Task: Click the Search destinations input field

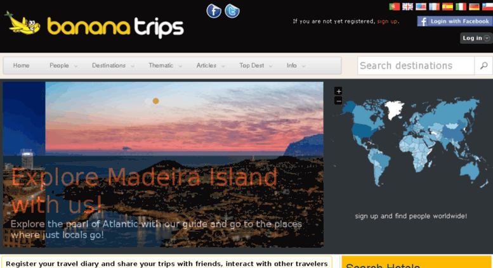Action: [416, 66]
